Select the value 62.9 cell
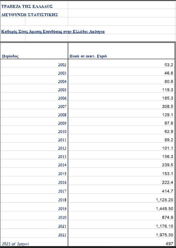The height and width of the screenshot is (248, 176). pos(121,132)
